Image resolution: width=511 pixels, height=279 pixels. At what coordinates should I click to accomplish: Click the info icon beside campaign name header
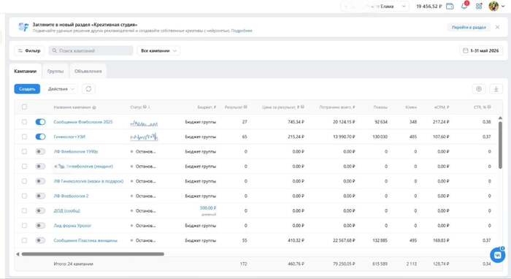[94, 107]
